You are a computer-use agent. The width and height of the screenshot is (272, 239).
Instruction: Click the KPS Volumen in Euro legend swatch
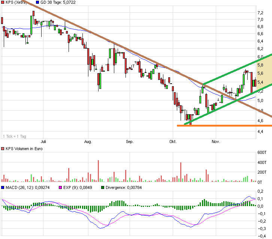pyautogui.click(x=3, y=149)
